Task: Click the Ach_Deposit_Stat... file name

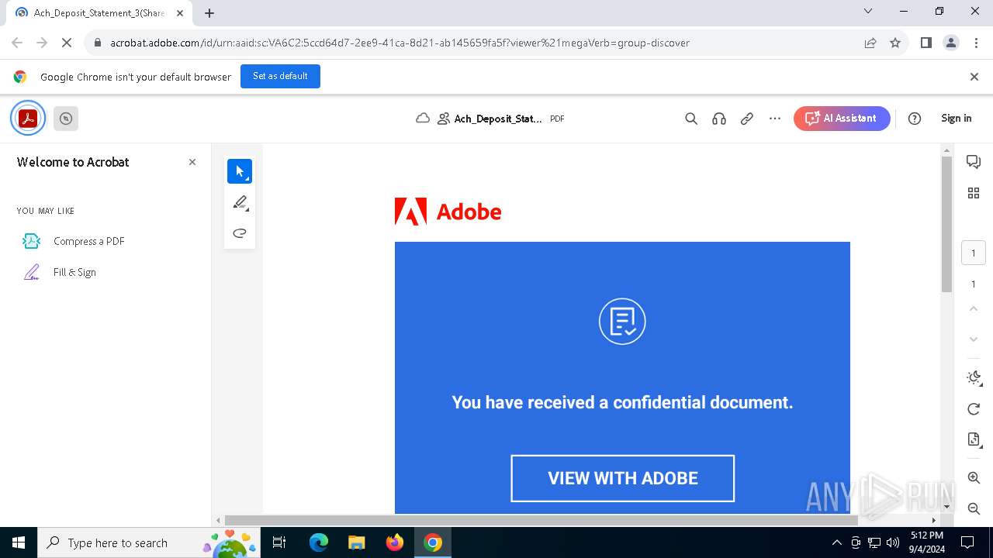Action: click(498, 119)
